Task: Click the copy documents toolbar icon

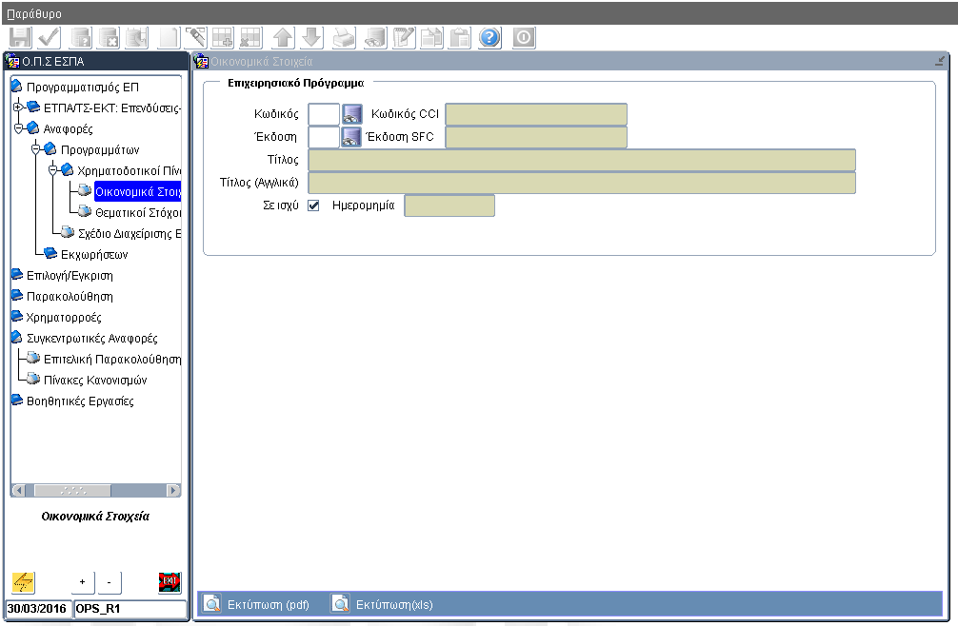Action: coord(432,38)
